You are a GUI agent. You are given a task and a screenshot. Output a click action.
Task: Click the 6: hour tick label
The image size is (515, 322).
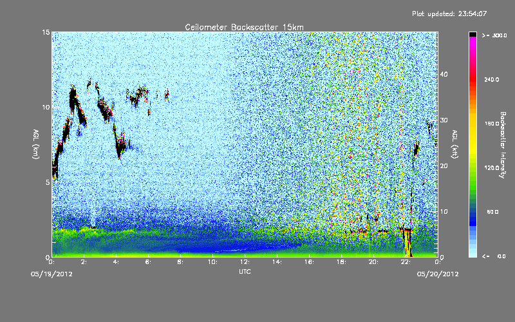pyautogui.click(x=148, y=262)
